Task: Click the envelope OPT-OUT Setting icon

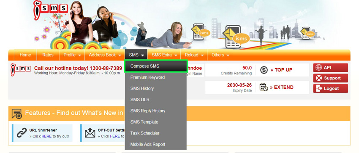Action: point(90,133)
